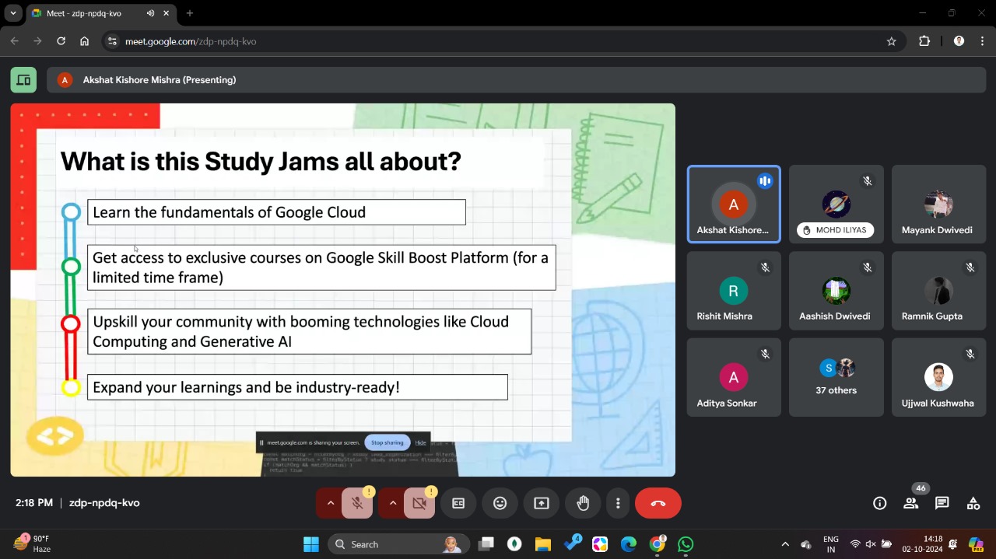The image size is (996, 559).
Task: Click the shared presentation slide
Action: 343,290
